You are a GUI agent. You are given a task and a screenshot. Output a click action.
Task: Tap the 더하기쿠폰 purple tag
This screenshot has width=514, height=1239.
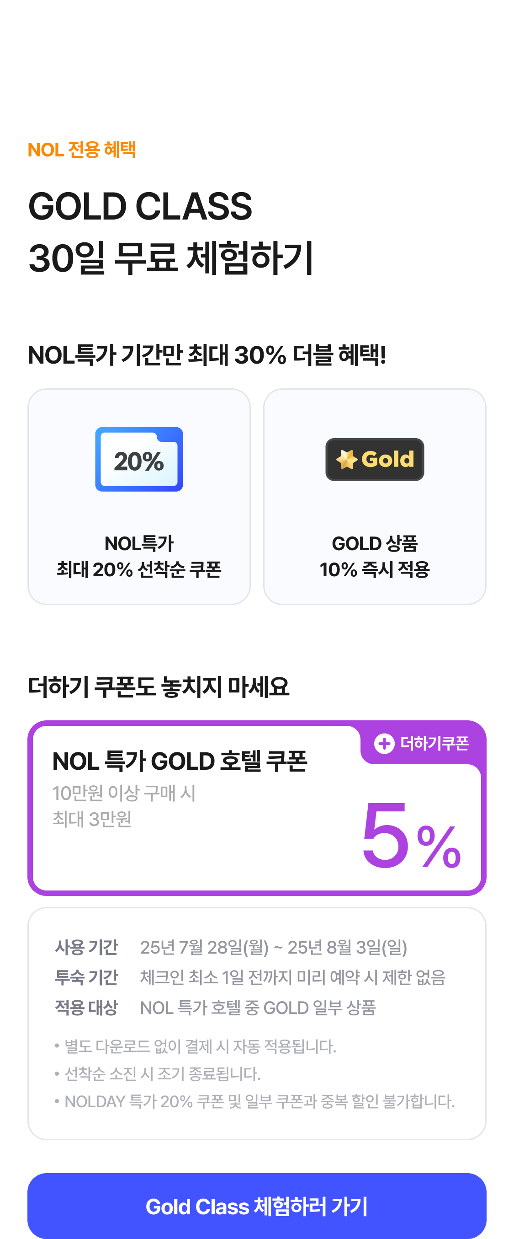point(423,744)
